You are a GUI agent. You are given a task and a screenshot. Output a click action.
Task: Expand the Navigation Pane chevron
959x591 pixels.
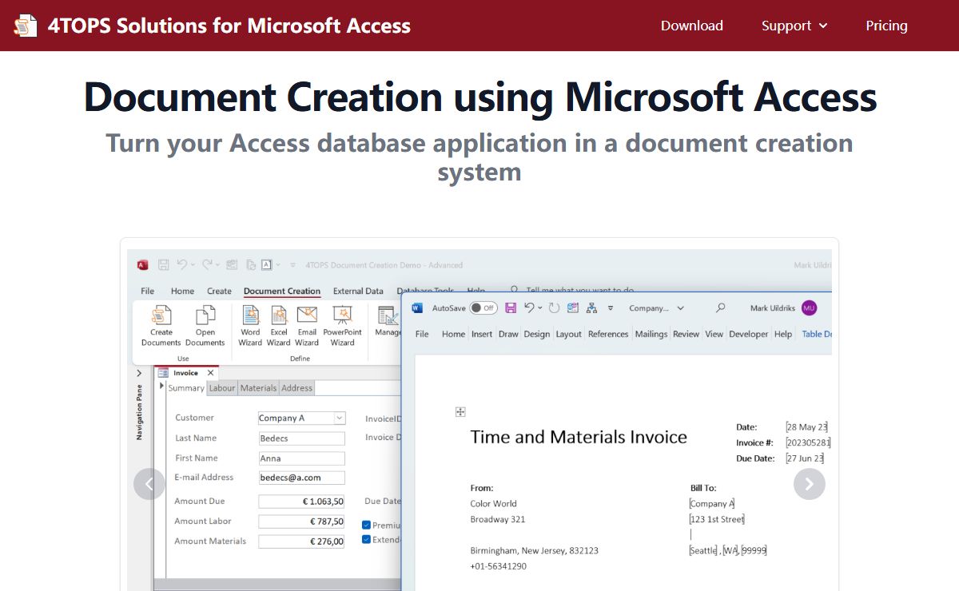[139, 373]
